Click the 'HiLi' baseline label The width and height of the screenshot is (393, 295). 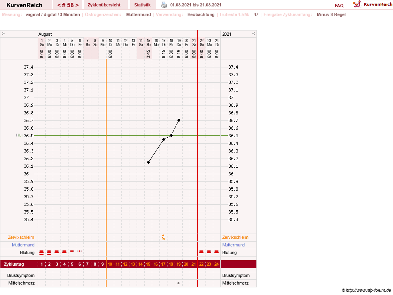19,135
